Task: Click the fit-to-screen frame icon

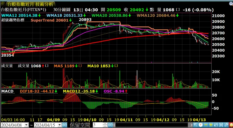Action: point(221,125)
